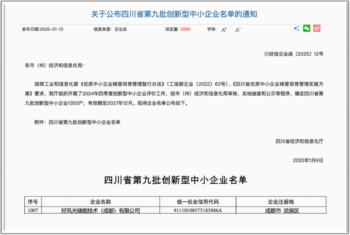350x235 pixels.
Task: Click the notice title 关于公布四川省第九批创新型中小企业名单的通知
Action: (174, 14)
